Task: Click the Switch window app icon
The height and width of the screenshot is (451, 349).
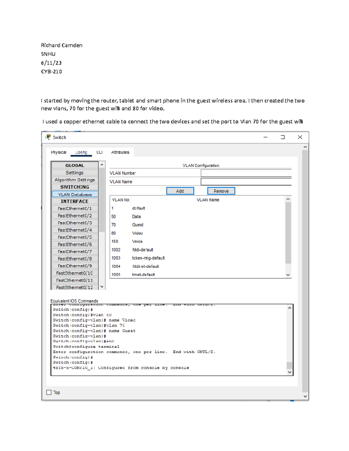Action: (x=48, y=137)
